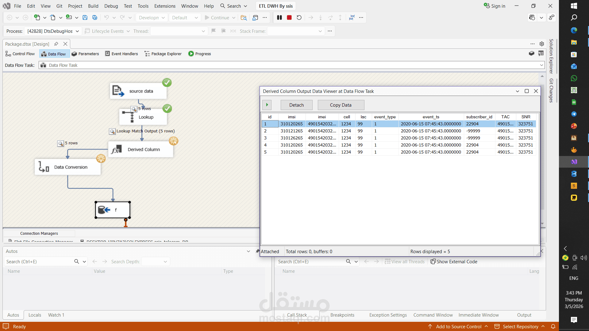Open the Data Flow Task dropdown
This screenshot has height=331, width=589.
coord(541,65)
